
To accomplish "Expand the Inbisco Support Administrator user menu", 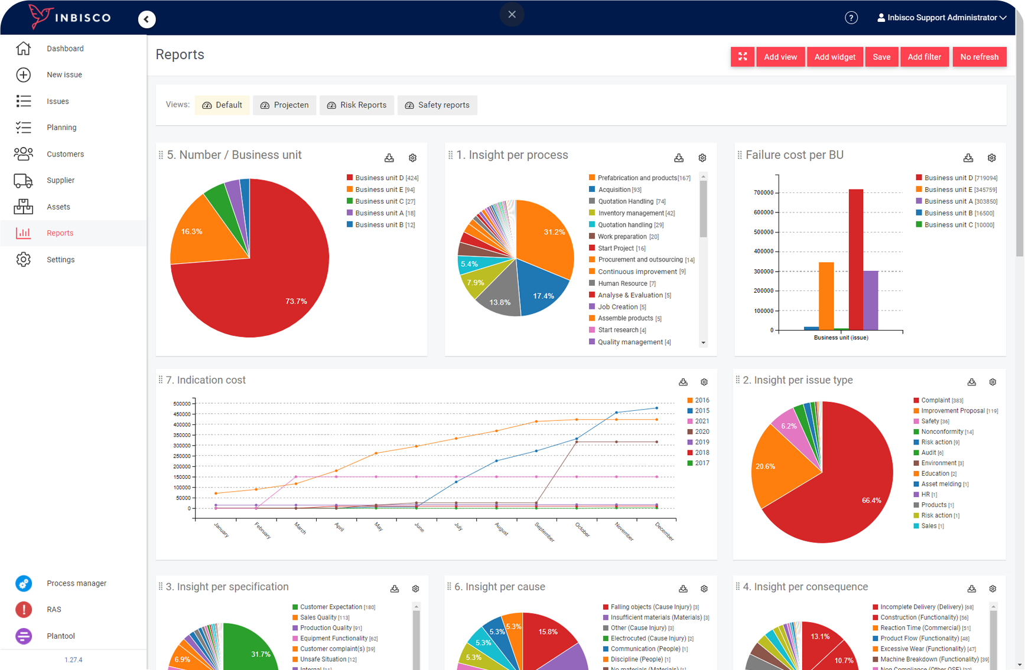I will 942,18.
